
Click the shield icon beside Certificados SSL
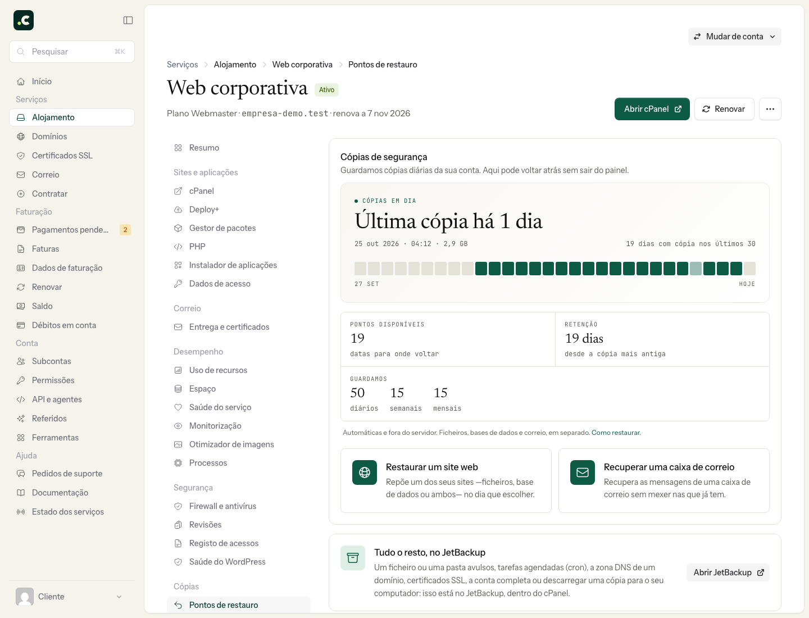tap(21, 156)
